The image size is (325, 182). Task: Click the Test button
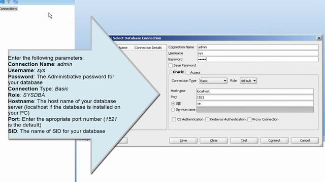(x=244, y=141)
